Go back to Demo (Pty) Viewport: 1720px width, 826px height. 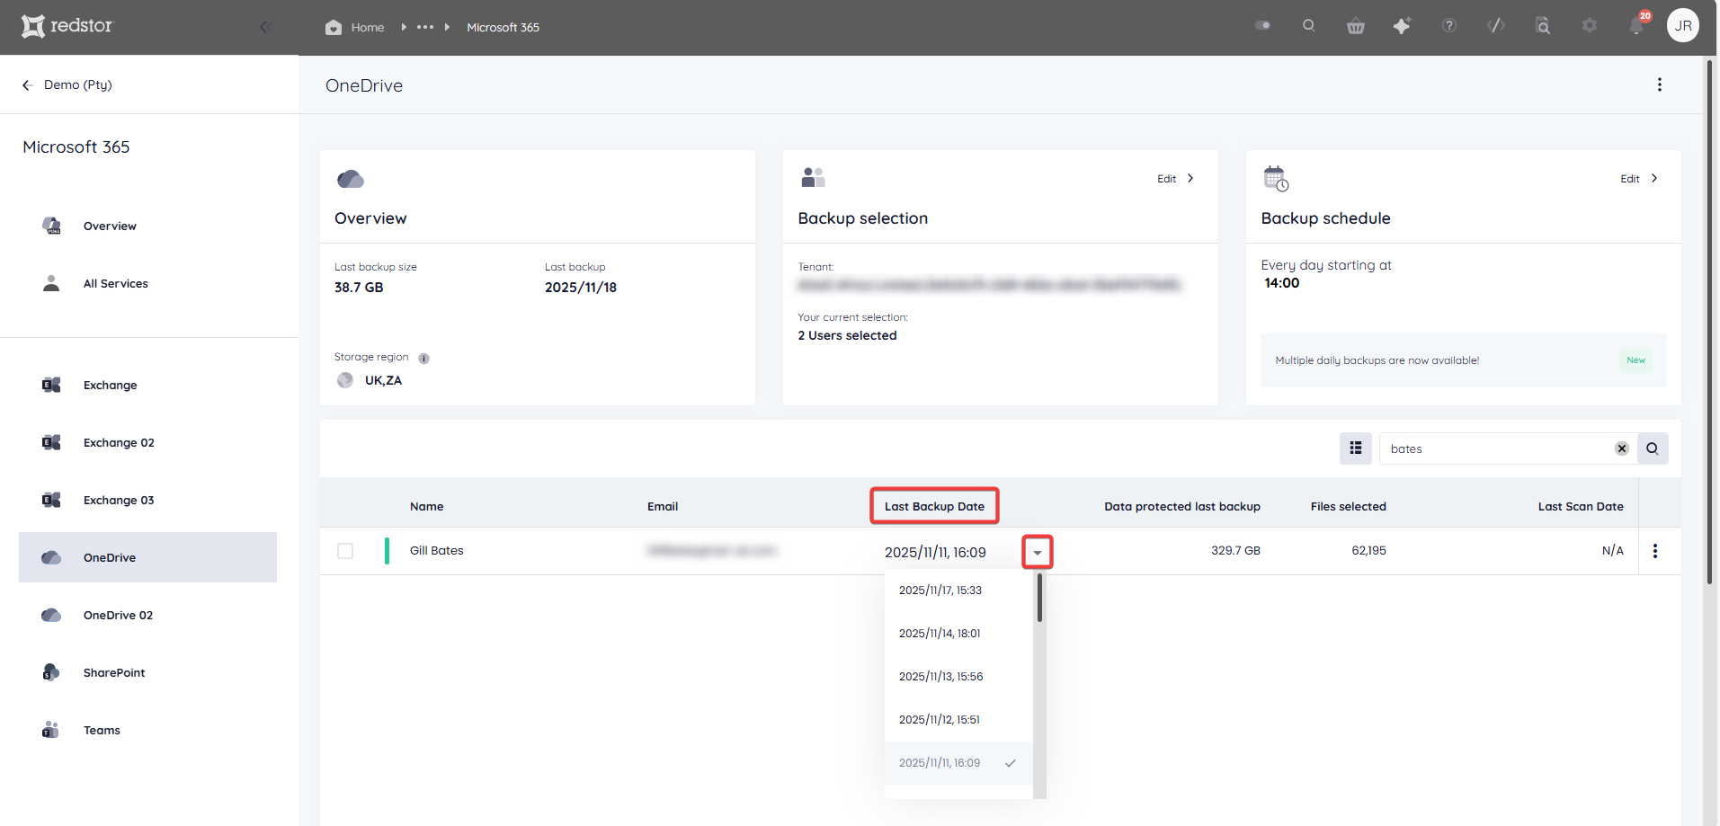tap(67, 84)
